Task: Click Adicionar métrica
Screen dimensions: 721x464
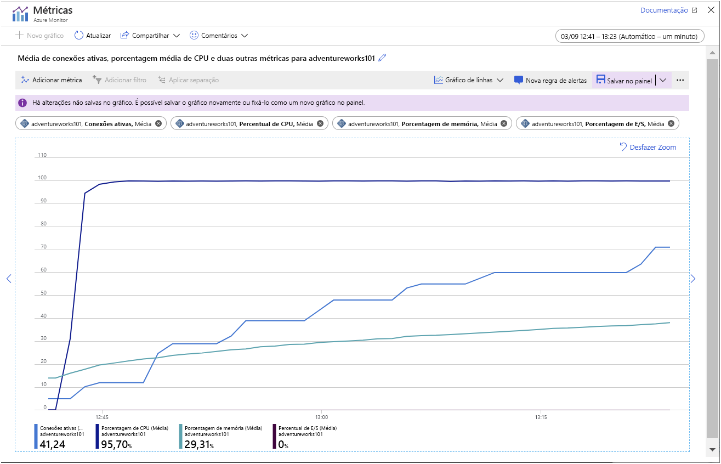Action: coord(51,80)
